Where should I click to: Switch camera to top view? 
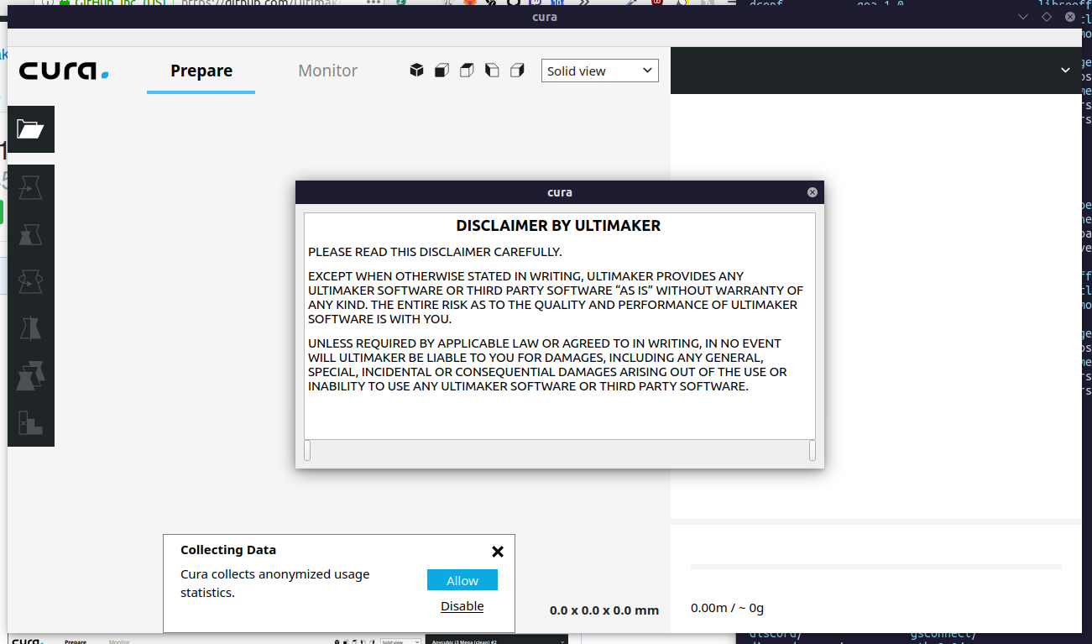[467, 70]
